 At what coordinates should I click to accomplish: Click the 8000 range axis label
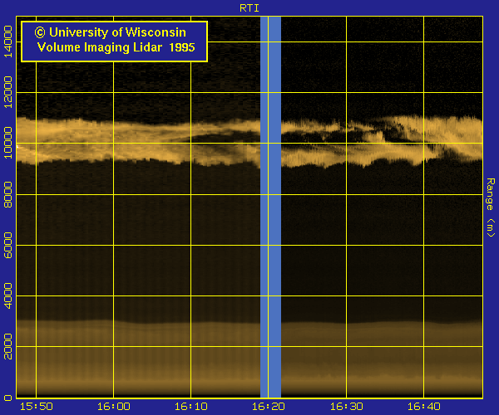click(7, 194)
